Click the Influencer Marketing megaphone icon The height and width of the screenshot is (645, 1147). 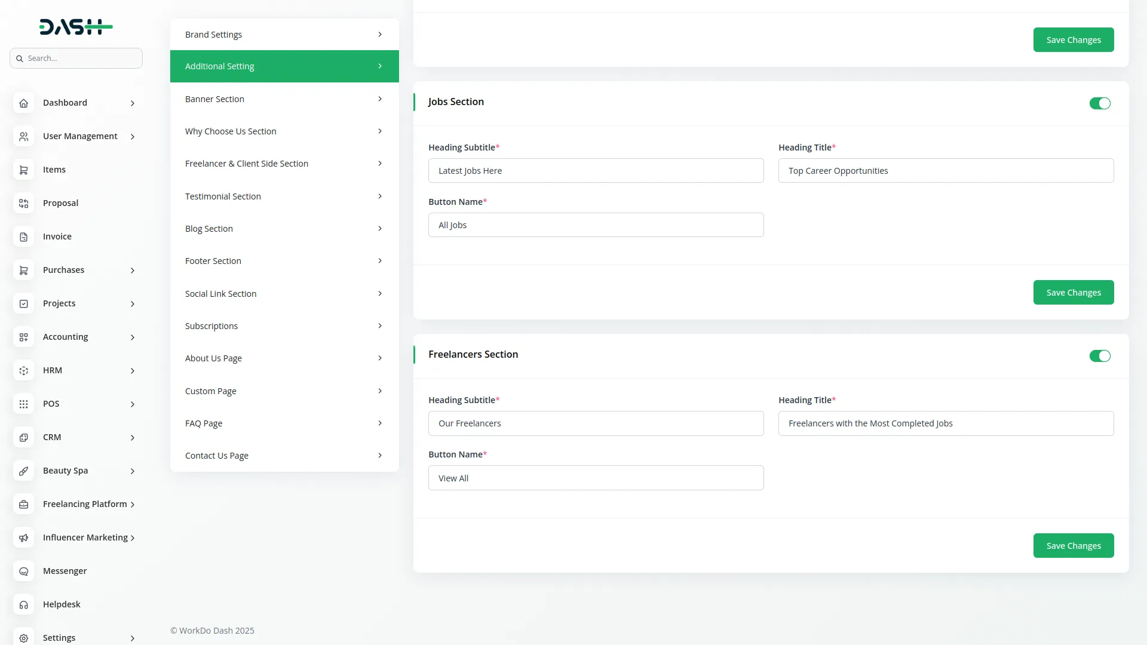(23, 537)
